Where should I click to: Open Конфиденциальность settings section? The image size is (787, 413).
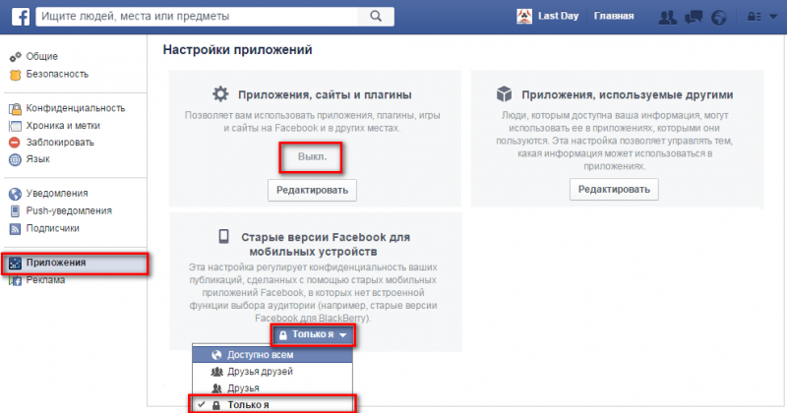[76, 108]
